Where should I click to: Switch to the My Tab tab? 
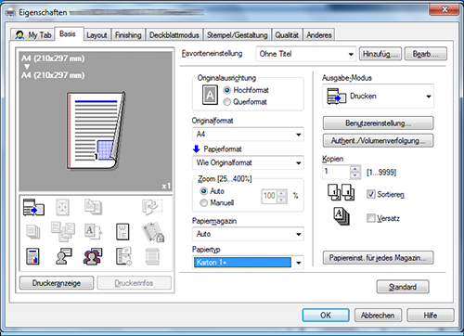tap(32, 34)
